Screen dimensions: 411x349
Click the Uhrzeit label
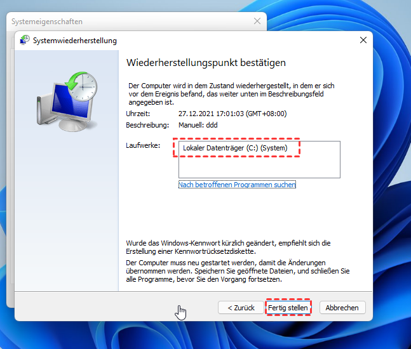coord(138,114)
